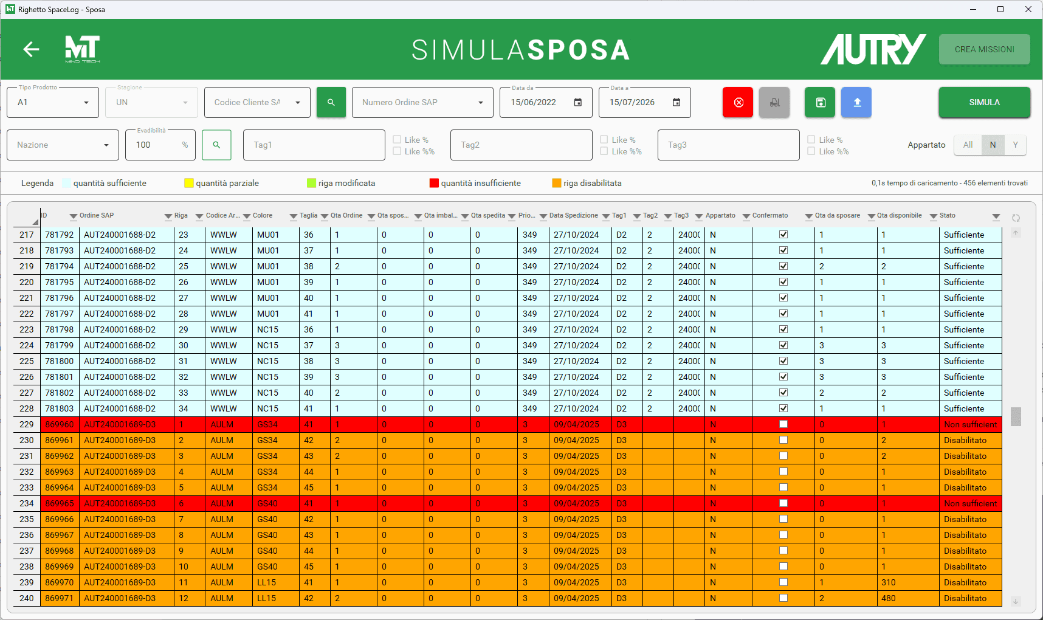Open the Qta disponibile column filter icon
Screen dimensions: 1043x620
click(x=934, y=216)
